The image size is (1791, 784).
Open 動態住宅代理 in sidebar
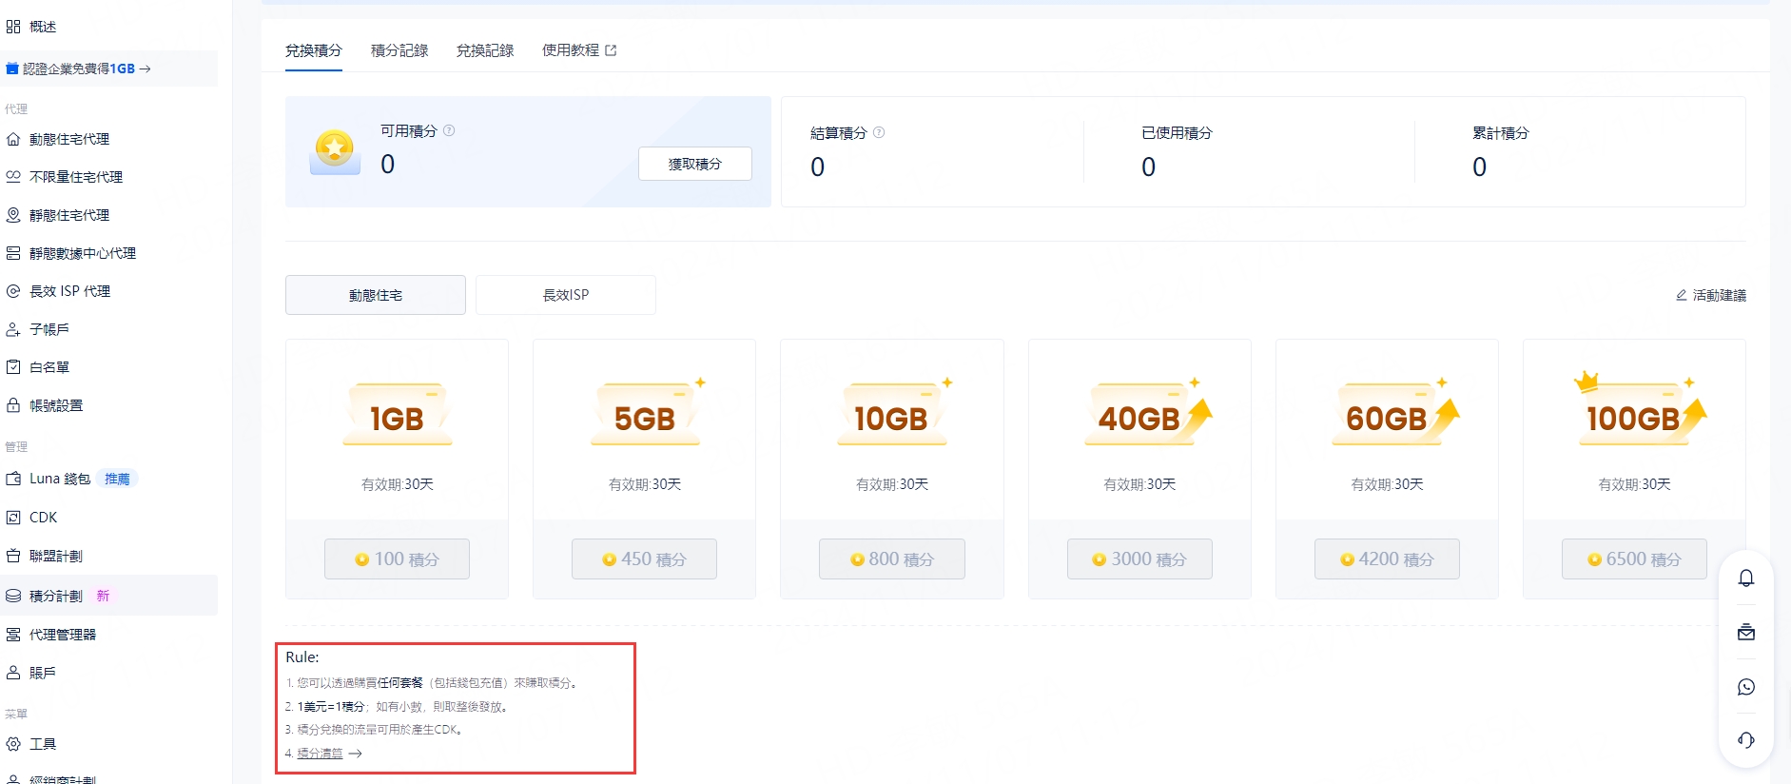coord(69,139)
